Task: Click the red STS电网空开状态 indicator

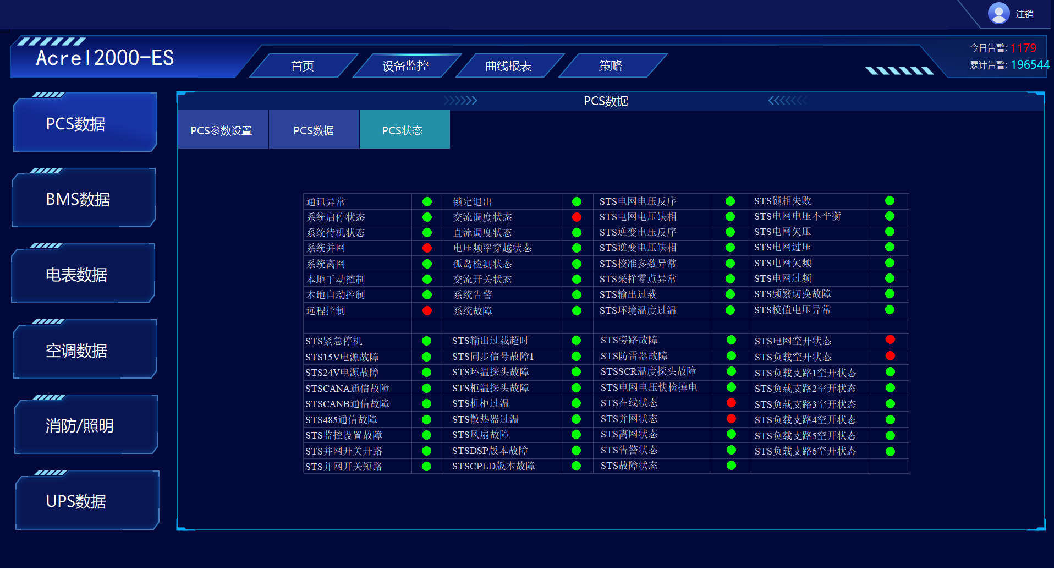Action: [x=890, y=340]
